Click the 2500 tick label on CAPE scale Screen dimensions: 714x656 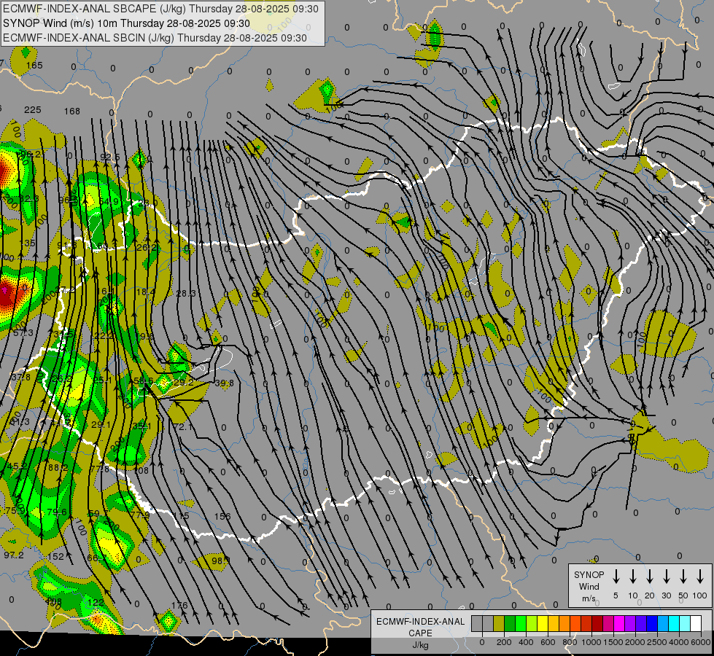657,642
